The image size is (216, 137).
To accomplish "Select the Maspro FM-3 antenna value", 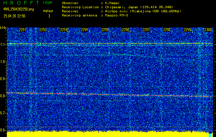I will pos(116,15).
